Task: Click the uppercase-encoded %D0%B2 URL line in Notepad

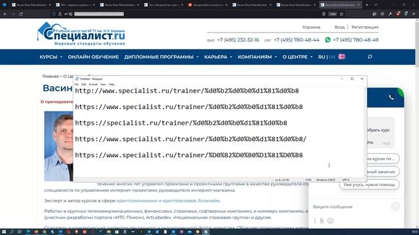Action: (189, 155)
